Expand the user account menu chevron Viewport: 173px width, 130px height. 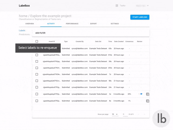click(148, 5)
